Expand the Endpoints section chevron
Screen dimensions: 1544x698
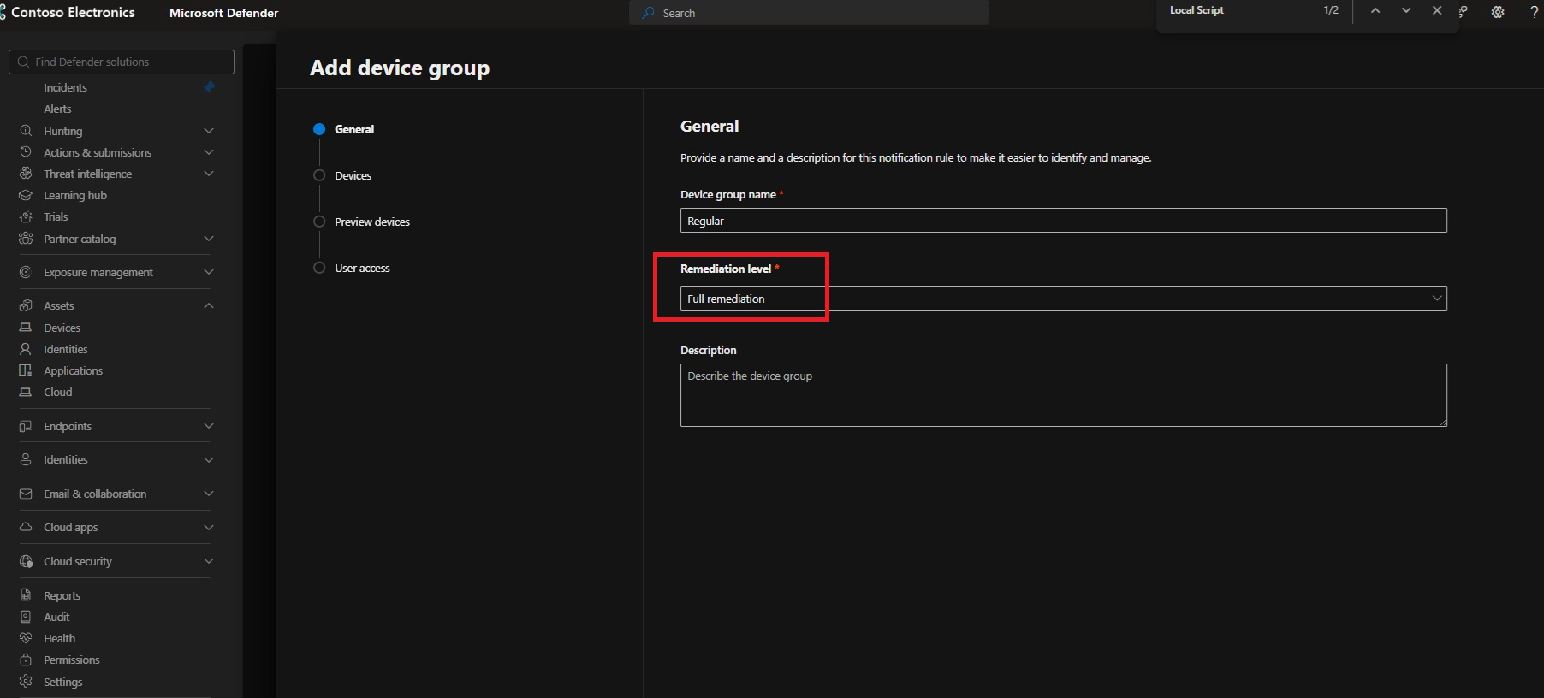(209, 426)
